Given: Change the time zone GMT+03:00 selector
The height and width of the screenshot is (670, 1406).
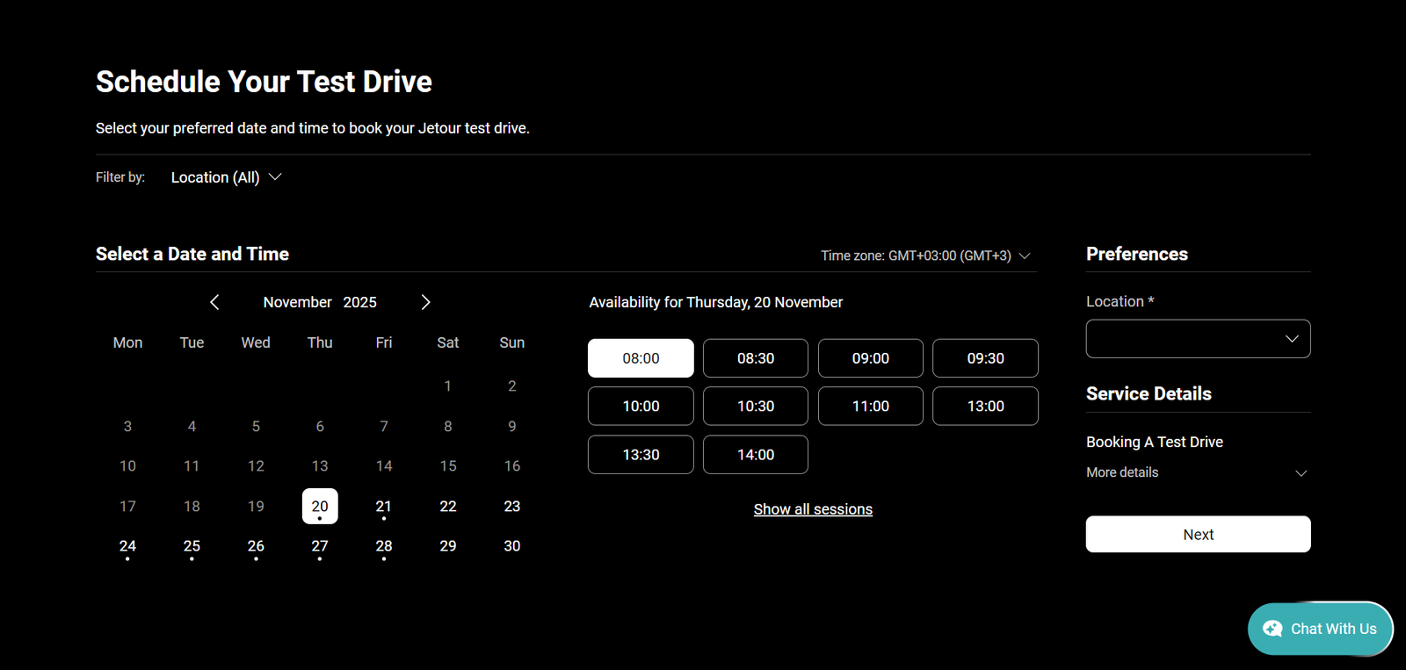Looking at the screenshot, I should pyautogui.click(x=925, y=256).
